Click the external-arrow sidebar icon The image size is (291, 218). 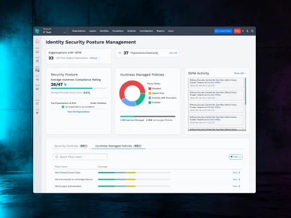(37, 104)
